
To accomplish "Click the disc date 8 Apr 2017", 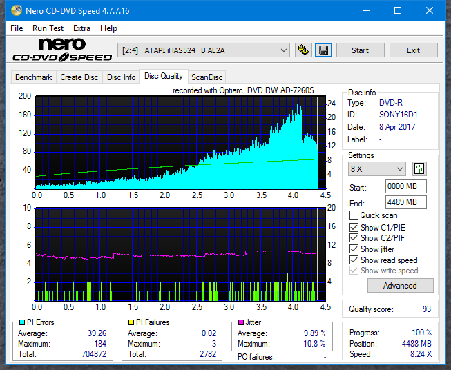I will coord(397,127).
